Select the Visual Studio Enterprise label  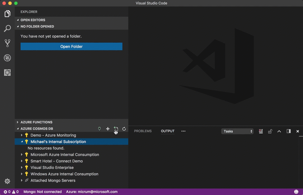coord(52,168)
